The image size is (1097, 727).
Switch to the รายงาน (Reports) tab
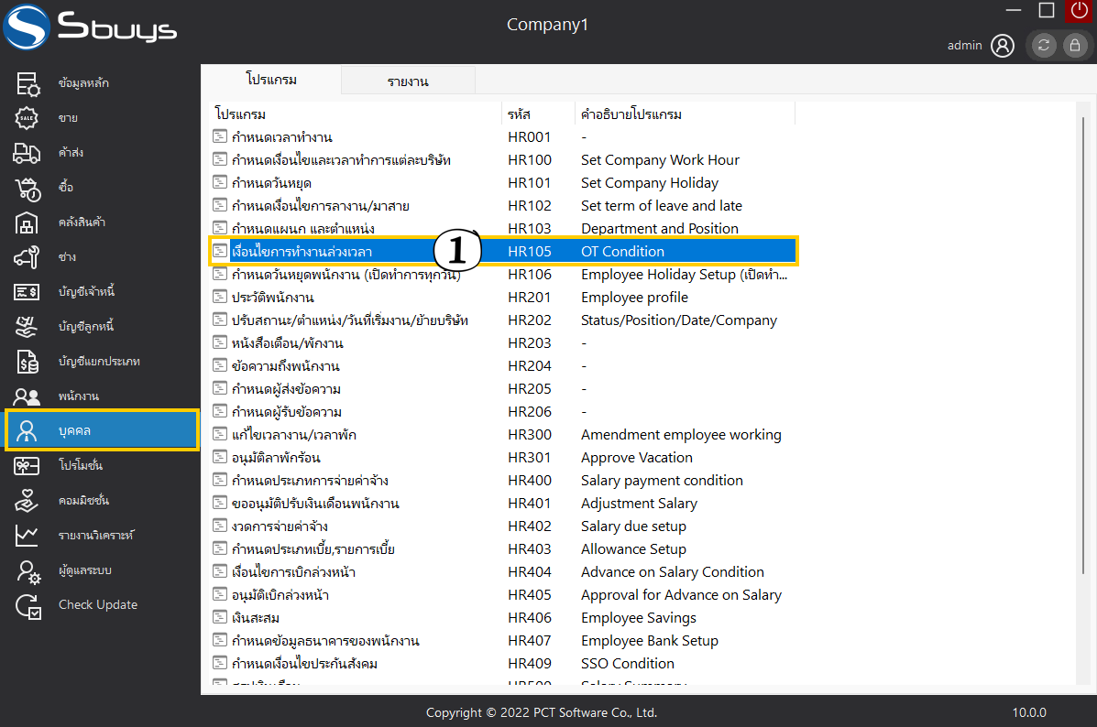(408, 81)
